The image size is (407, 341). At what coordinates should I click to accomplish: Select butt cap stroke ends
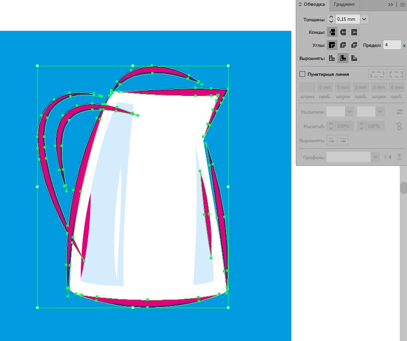[332, 32]
